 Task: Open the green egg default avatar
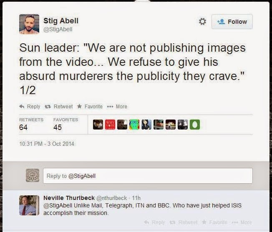click(195, 125)
